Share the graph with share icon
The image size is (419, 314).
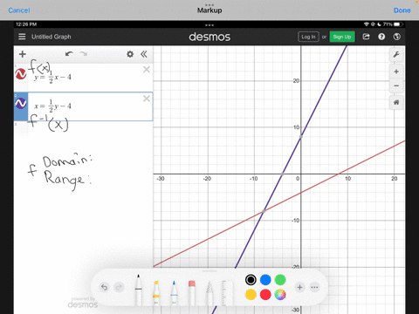(366, 37)
